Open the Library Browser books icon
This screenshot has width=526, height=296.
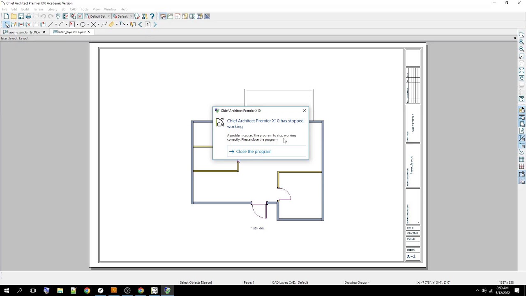tap(145, 16)
